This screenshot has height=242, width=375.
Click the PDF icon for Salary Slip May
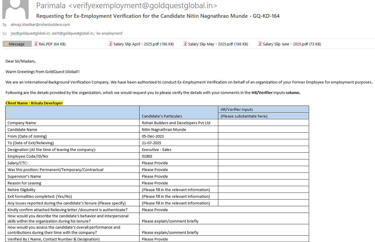185,44
